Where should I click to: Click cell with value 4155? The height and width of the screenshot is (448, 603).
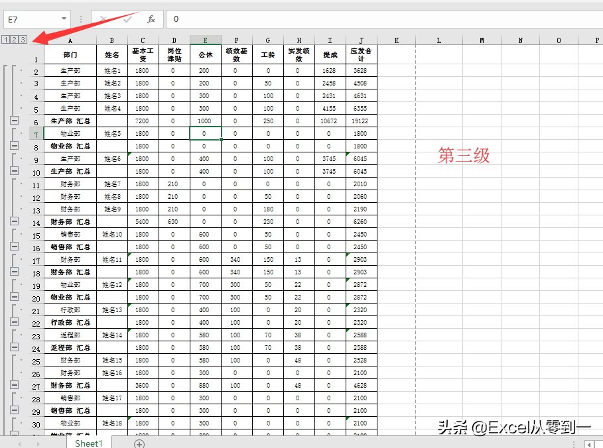[x=329, y=108]
